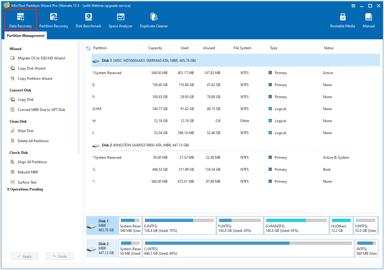This screenshot has width=384, height=270.
Task: Open the hamburger menu
Action: coord(353,5)
